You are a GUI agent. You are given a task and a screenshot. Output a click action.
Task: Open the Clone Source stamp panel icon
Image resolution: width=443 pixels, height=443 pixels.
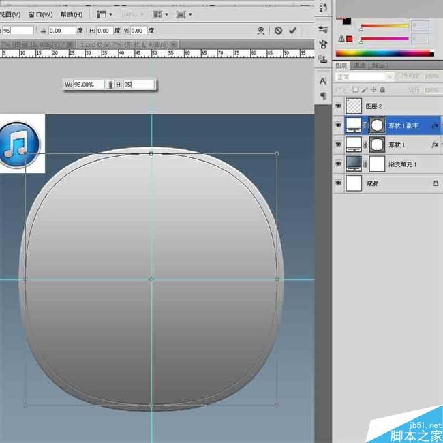[x=323, y=59]
